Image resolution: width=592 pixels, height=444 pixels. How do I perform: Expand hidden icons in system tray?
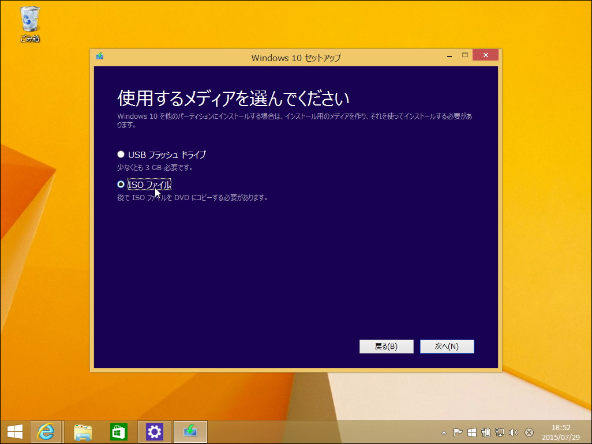pos(444,432)
